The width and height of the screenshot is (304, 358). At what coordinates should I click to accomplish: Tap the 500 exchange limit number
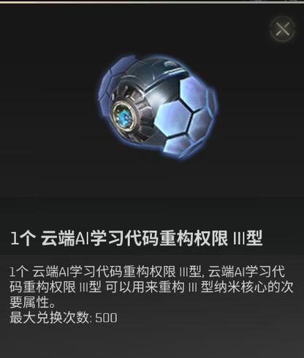106,318
